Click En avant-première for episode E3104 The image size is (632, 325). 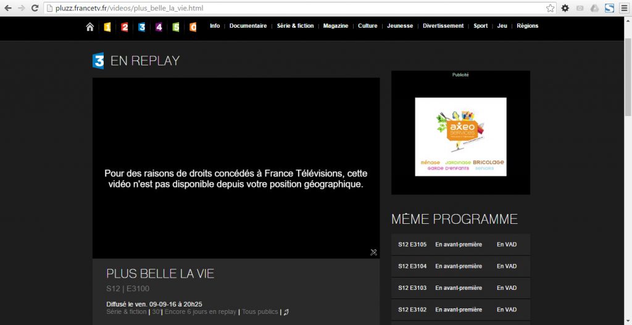coord(459,266)
